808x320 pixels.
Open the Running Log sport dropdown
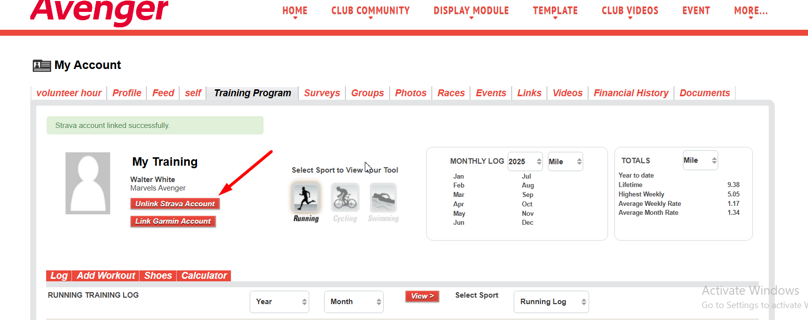pos(551,302)
